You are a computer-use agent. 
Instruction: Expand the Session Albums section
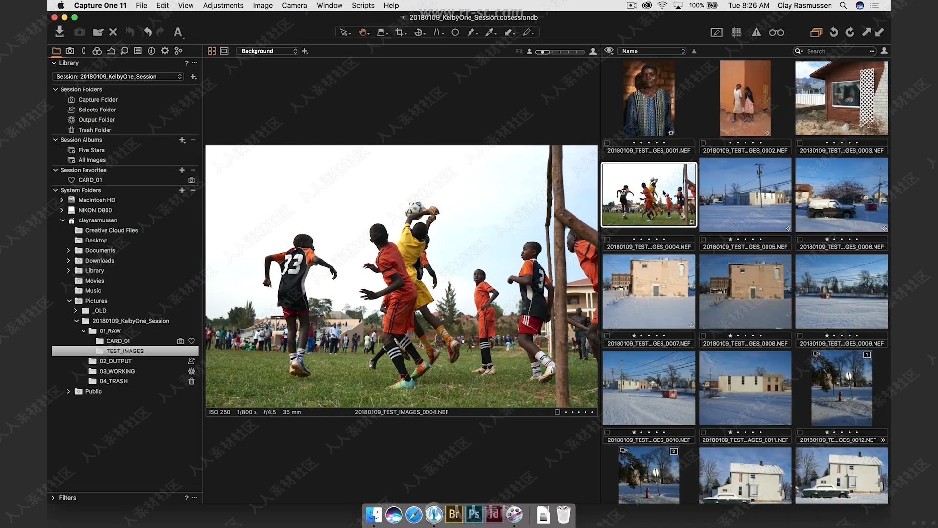coord(55,140)
